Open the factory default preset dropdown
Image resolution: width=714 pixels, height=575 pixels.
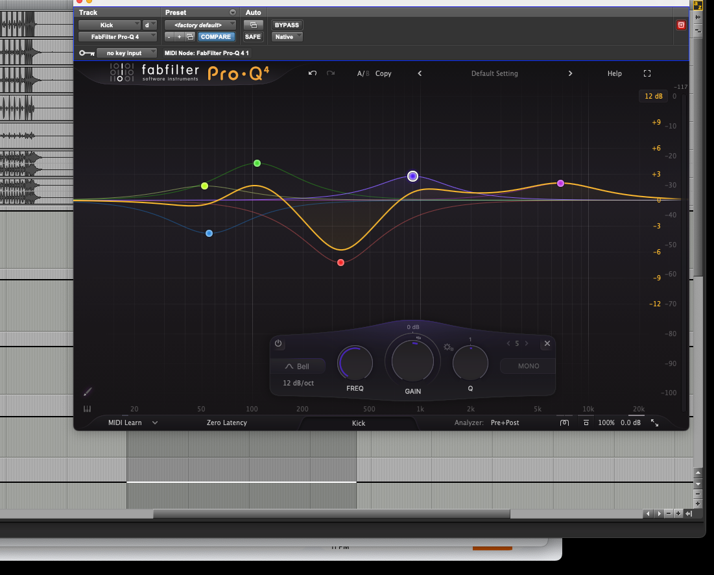[200, 25]
